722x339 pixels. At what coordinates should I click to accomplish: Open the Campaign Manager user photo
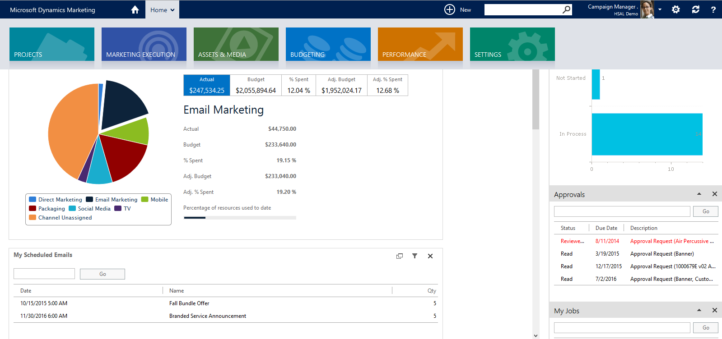point(647,9)
